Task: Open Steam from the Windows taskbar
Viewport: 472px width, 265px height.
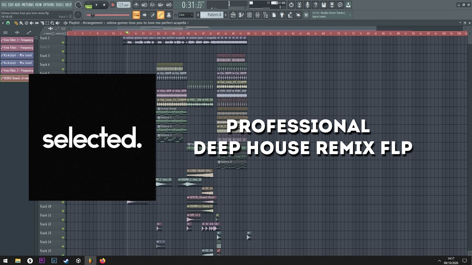Action: [66, 261]
